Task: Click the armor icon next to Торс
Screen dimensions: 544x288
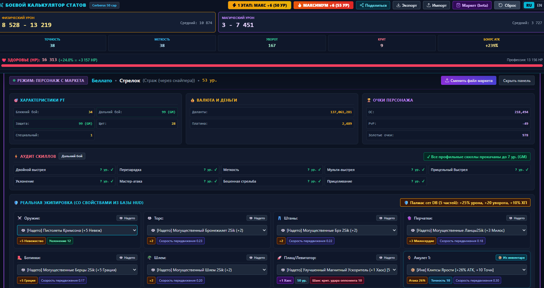Action: click(x=150, y=218)
